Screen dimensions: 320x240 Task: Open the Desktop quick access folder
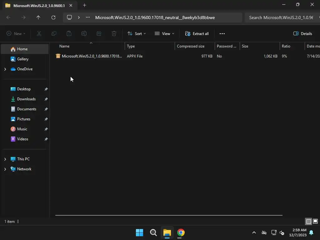[24, 89]
